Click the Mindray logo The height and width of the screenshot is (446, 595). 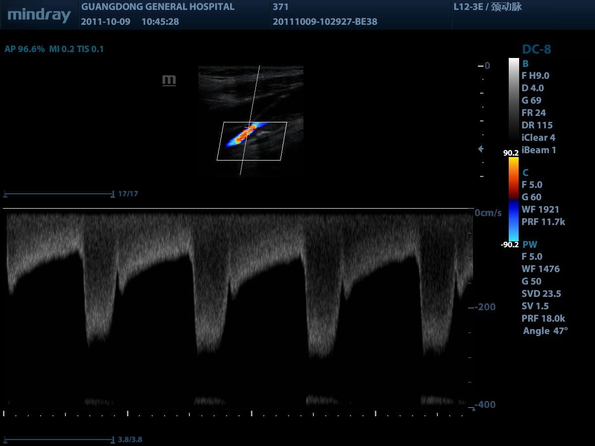(39, 15)
